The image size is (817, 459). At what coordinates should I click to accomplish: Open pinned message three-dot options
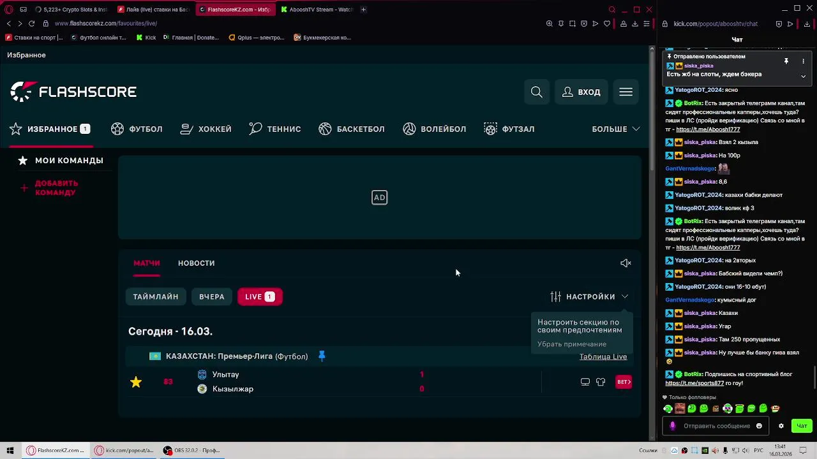click(803, 61)
